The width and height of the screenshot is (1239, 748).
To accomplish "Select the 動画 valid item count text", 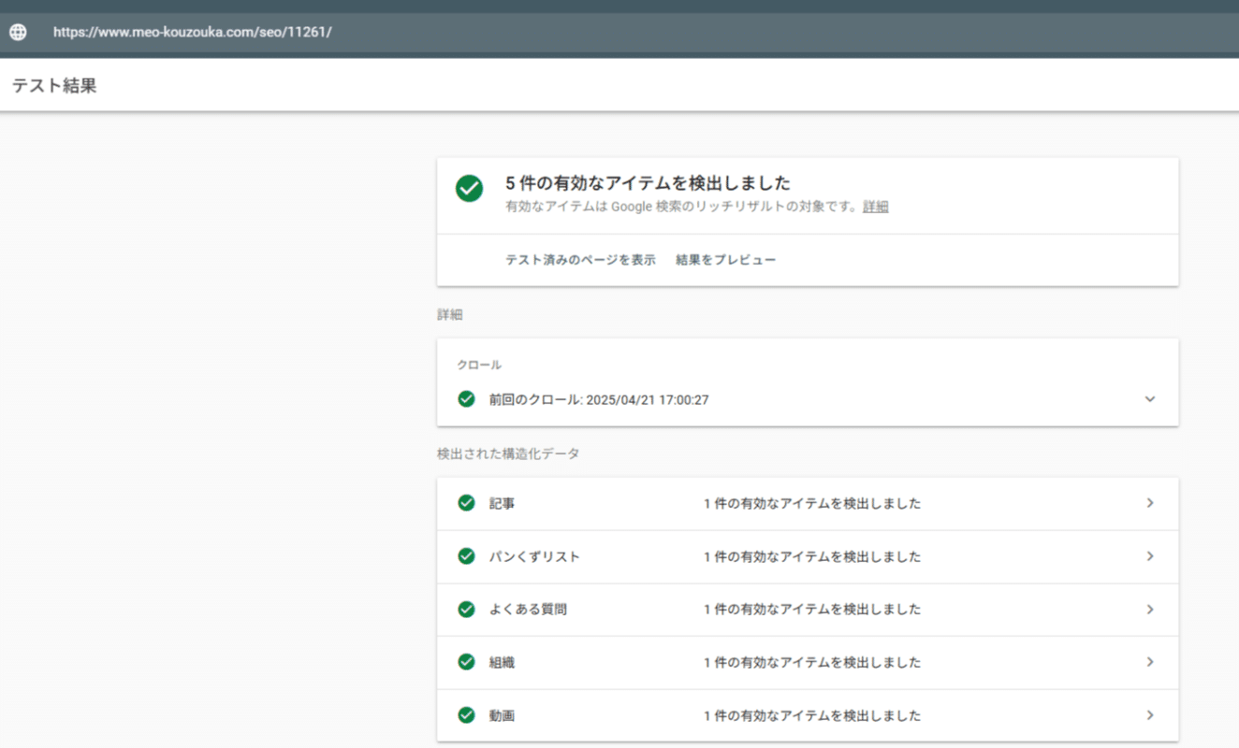I will click(x=812, y=715).
